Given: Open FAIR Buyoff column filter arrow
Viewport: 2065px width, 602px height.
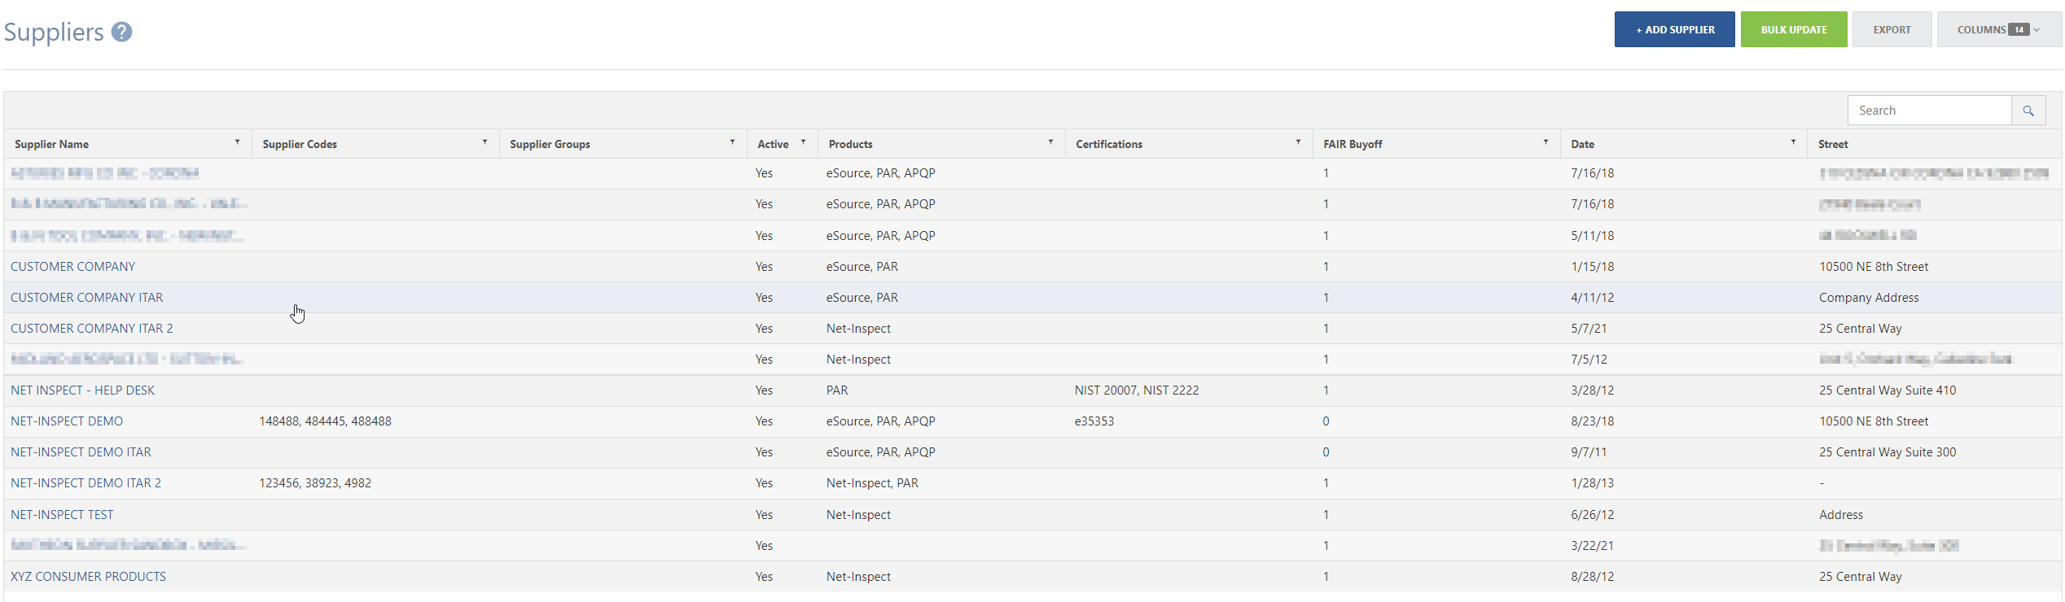Looking at the screenshot, I should tap(1546, 142).
